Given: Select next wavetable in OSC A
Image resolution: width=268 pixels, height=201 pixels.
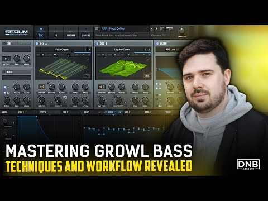Looking at the screenshot, I should coord(89,50).
